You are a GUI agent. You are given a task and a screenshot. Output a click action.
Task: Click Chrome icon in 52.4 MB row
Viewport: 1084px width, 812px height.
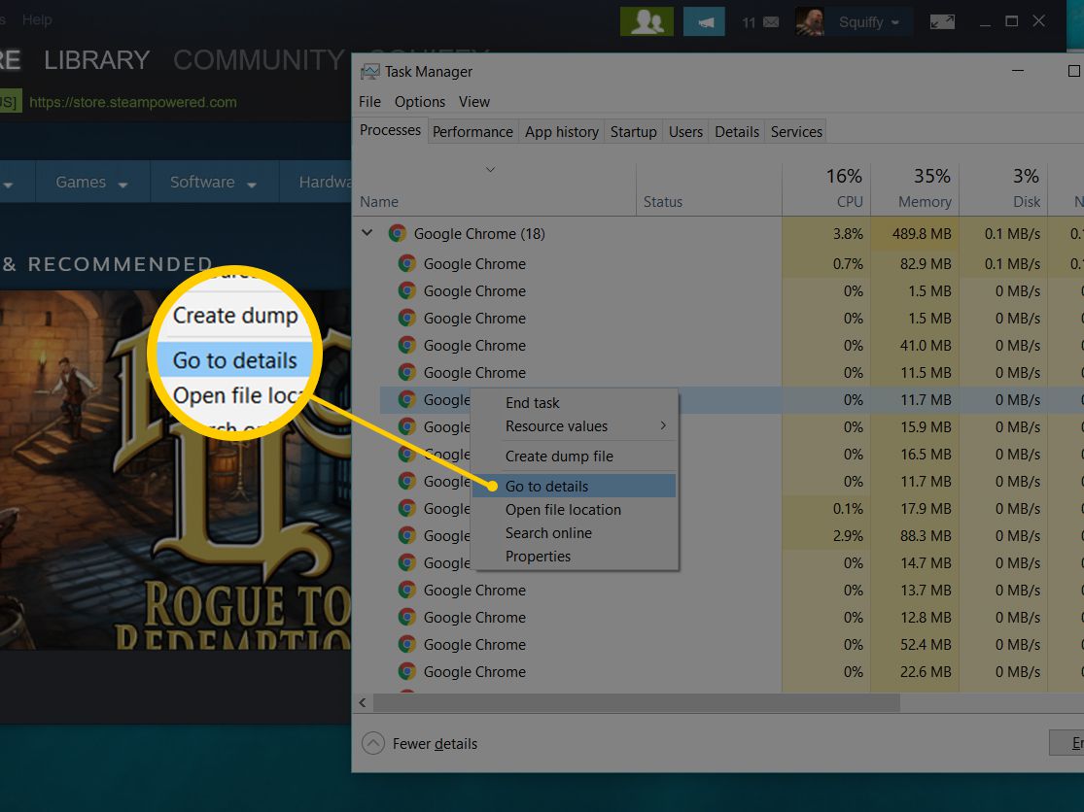406,644
